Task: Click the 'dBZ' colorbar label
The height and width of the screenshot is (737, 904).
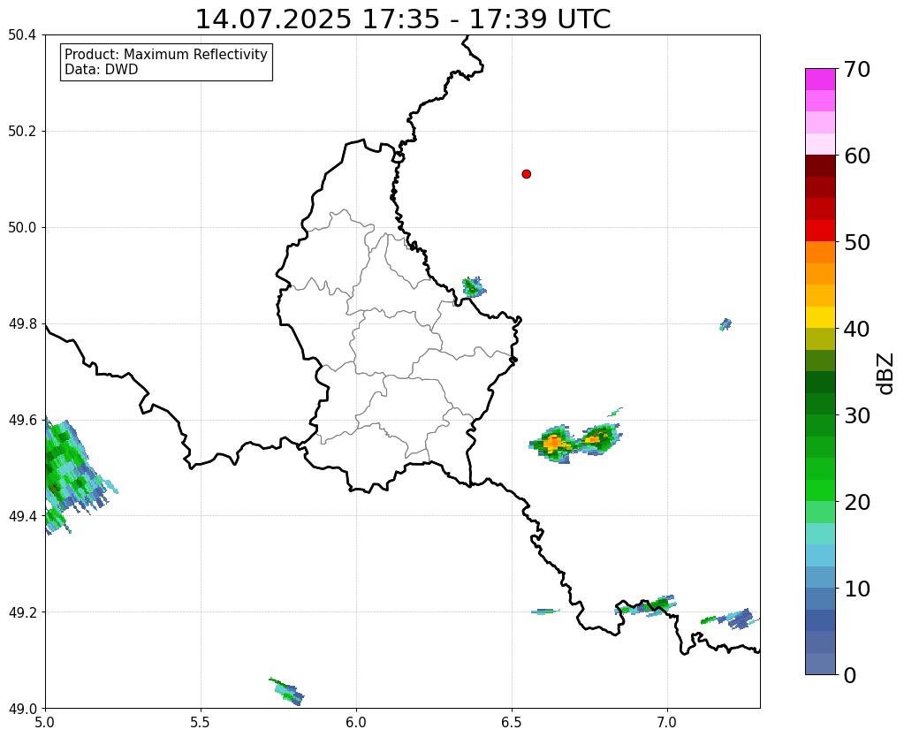Action: (886, 374)
